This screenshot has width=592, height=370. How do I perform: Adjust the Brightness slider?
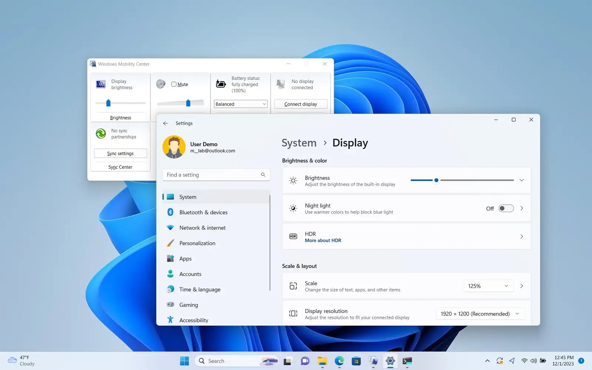(x=436, y=180)
